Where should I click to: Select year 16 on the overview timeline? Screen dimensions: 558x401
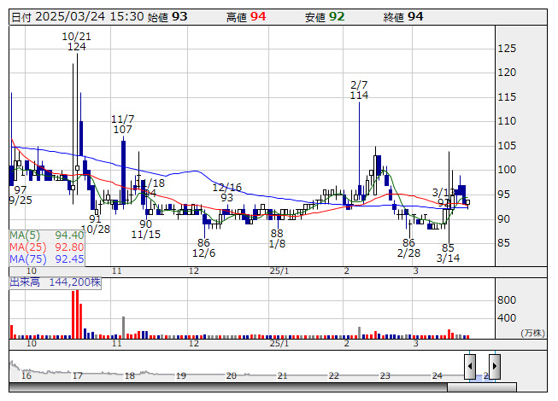(26, 375)
